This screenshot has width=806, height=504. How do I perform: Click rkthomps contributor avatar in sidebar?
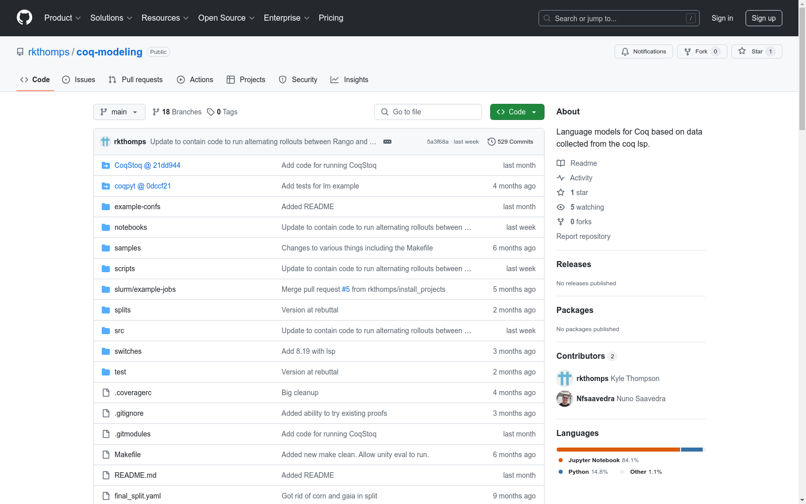point(565,379)
